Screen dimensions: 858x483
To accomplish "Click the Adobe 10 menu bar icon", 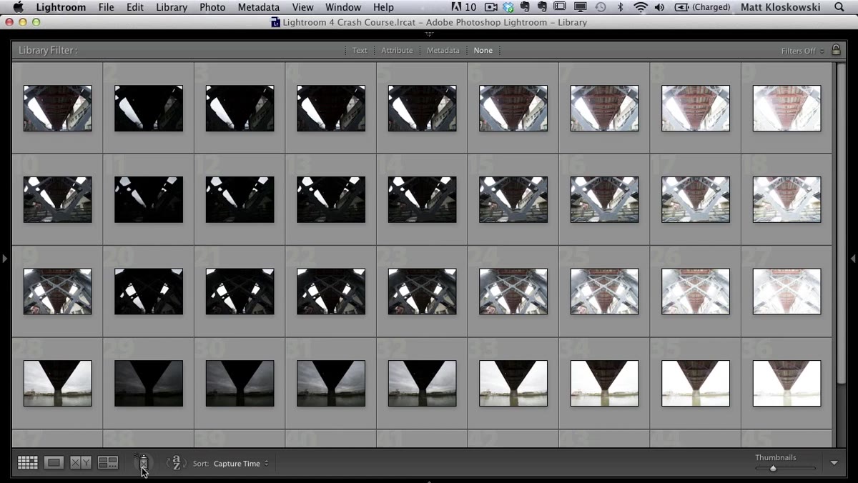I will click(x=464, y=7).
